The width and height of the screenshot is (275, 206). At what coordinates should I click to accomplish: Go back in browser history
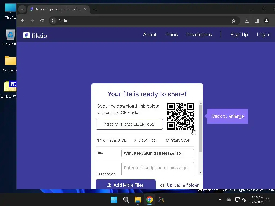(x=23, y=21)
